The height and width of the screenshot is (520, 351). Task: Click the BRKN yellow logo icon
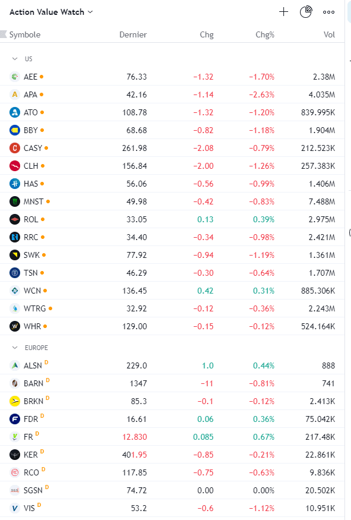(x=15, y=401)
